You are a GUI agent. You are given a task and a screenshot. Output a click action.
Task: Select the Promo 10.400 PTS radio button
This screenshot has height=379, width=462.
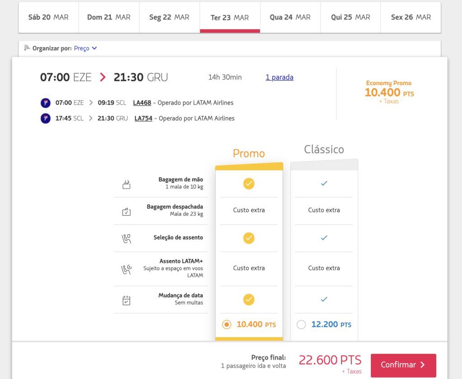point(226,324)
